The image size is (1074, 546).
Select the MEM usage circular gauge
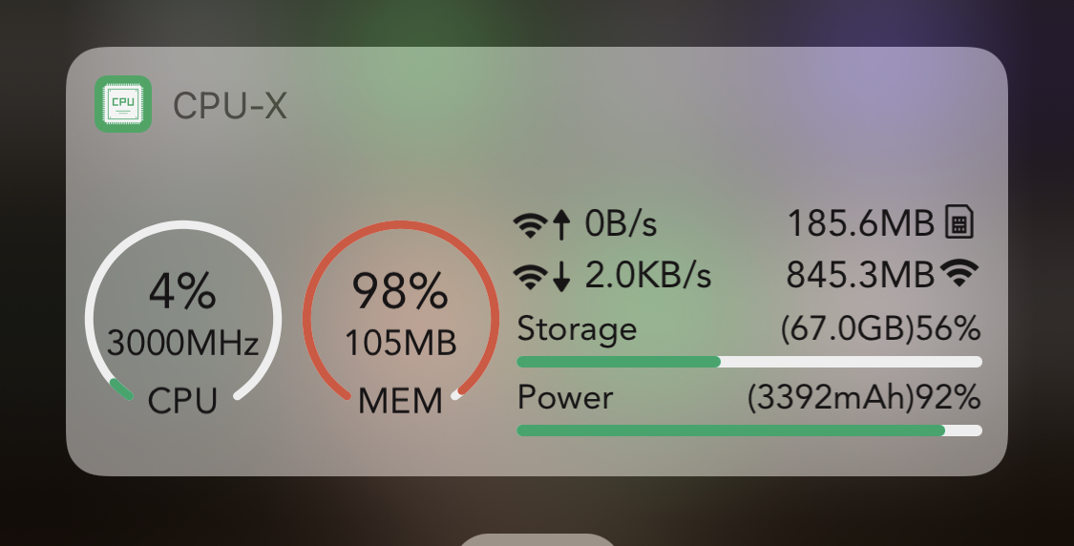click(x=401, y=312)
